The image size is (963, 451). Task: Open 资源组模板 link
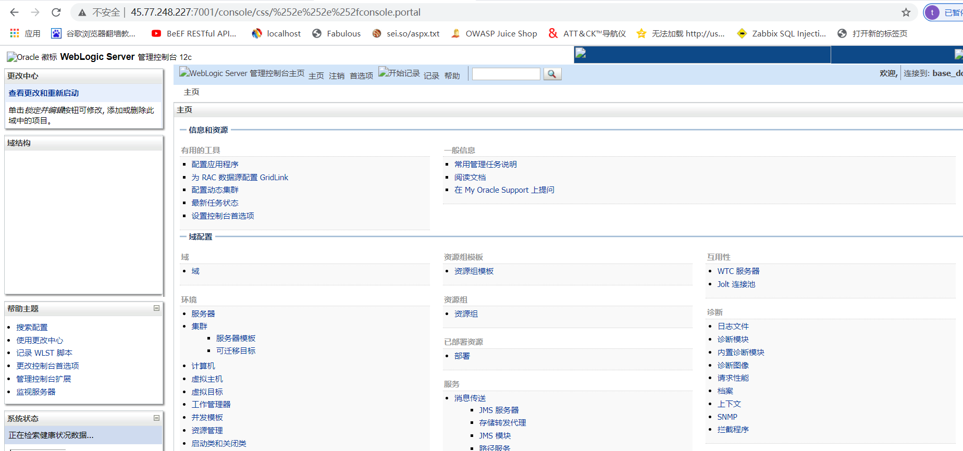point(474,271)
